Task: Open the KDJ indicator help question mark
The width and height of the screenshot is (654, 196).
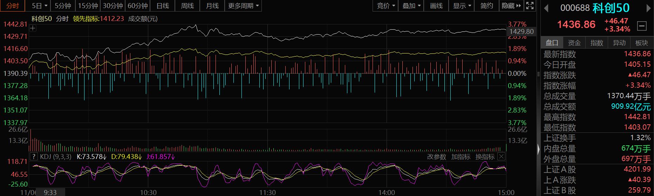Action: [x=34, y=157]
